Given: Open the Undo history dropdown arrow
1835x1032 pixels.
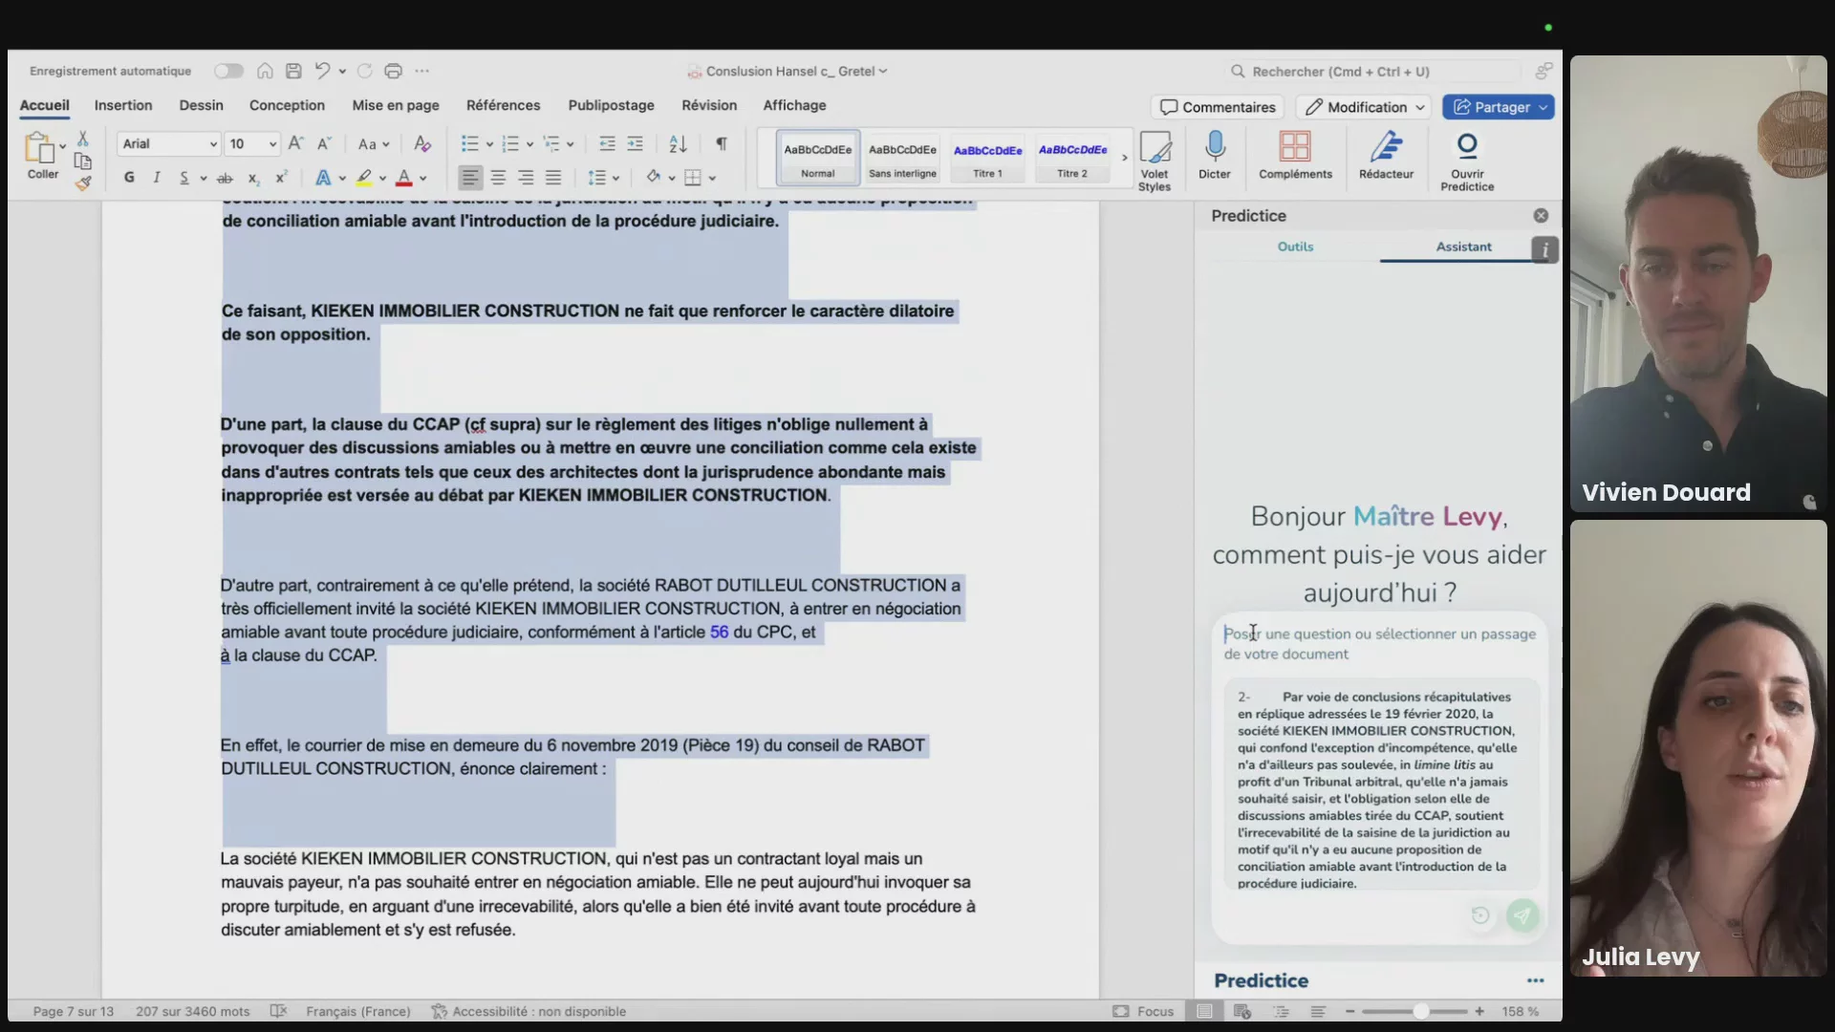Looking at the screenshot, I should pos(342,71).
